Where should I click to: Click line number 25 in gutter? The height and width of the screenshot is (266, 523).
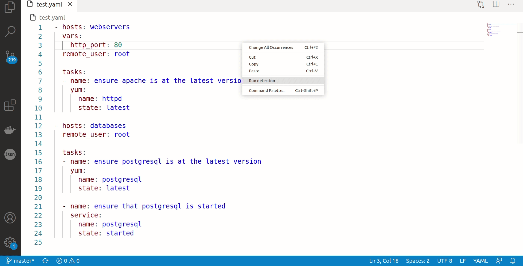(38, 242)
